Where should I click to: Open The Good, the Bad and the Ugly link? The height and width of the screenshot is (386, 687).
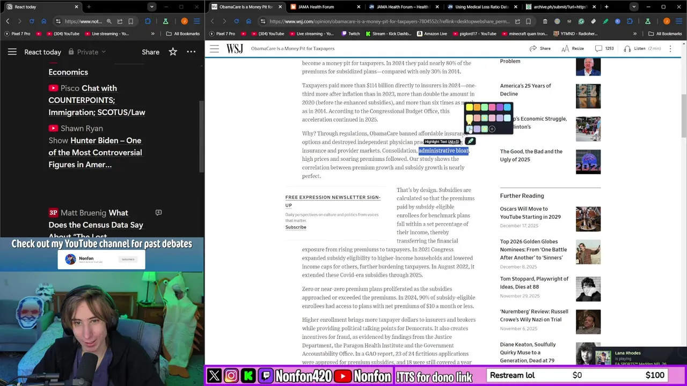[x=531, y=155]
